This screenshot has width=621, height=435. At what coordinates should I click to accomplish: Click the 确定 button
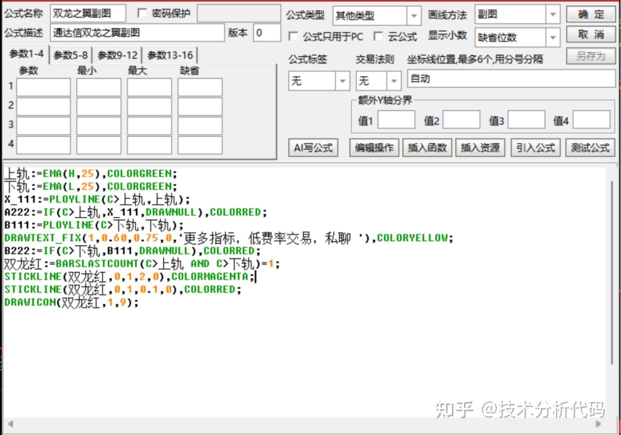pyautogui.click(x=591, y=14)
